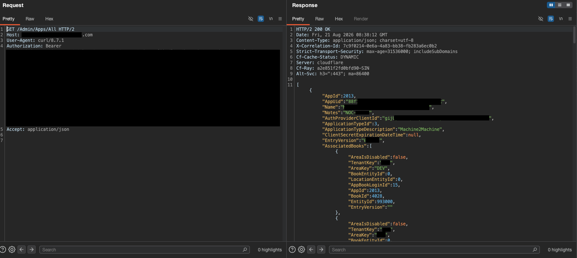Click 'Server: cloudflare' header line
Viewport: 577px width, 258px height.
point(320,63)
